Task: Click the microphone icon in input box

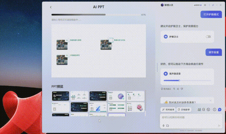Action: pos(164,125)
